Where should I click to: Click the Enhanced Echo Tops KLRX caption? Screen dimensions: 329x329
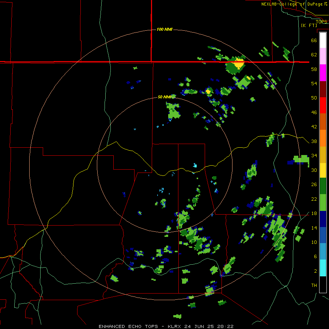(166, 326)
